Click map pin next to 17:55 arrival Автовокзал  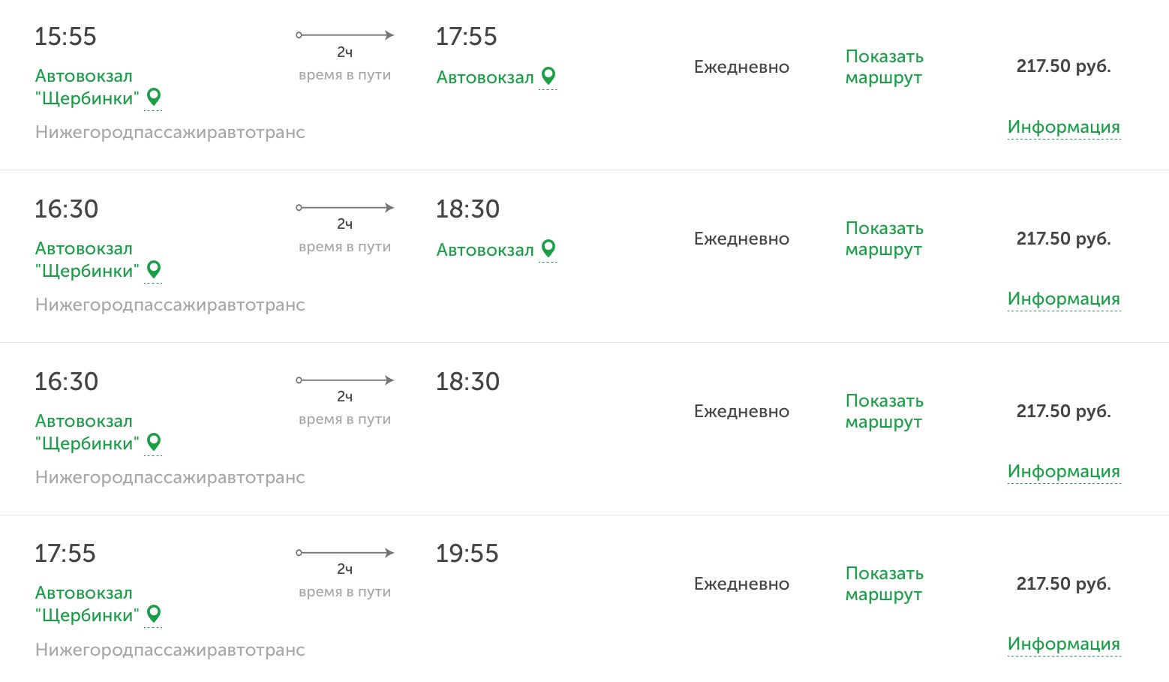(x=548, y=76)
